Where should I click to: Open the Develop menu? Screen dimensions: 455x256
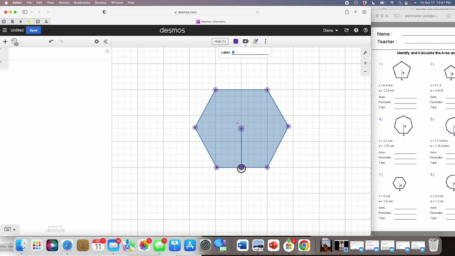(x=101, y=3)
